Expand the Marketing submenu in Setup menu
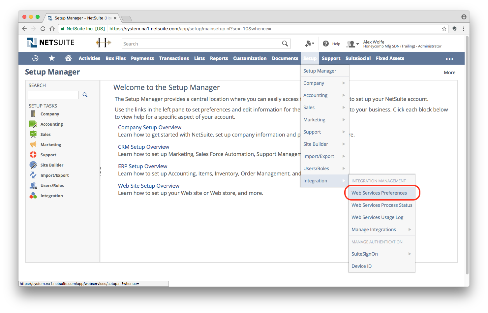Image resolution: width=488 pixels, height=313 pixels. 324,120
